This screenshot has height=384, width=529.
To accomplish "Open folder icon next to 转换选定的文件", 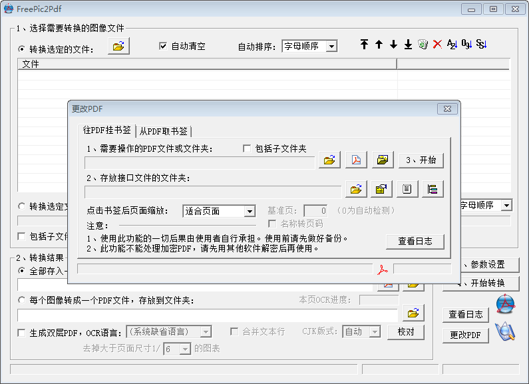I will point(118,46).
